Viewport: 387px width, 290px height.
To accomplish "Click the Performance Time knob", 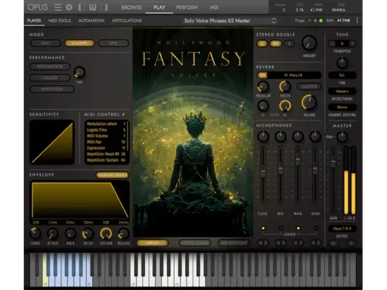I will [x=79, y=72].
